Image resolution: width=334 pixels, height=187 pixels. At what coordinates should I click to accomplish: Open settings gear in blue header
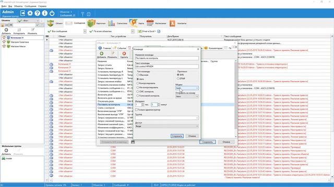click(x=30, y=13)
